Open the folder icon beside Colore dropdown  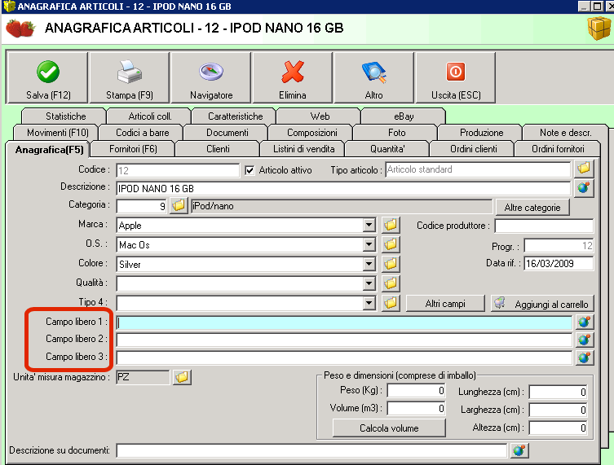point(391,264)
